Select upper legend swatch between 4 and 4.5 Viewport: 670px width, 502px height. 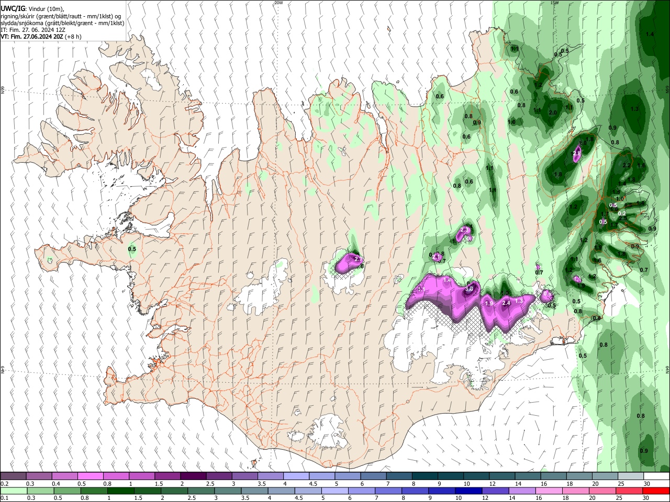click(x=296, y=476)
